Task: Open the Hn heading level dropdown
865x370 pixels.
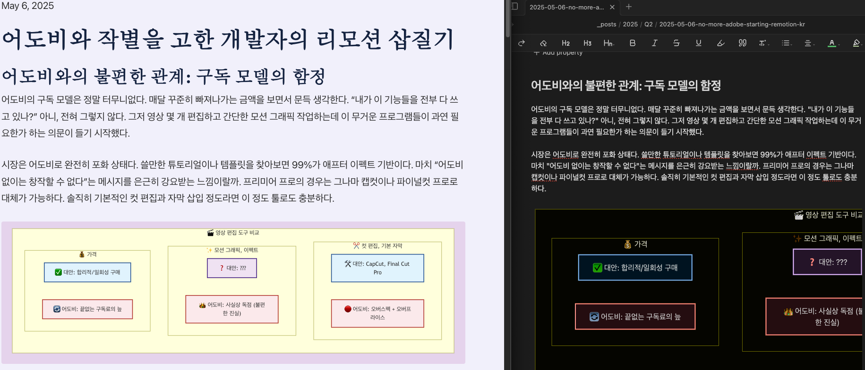Action: click(x=608, y=43)
